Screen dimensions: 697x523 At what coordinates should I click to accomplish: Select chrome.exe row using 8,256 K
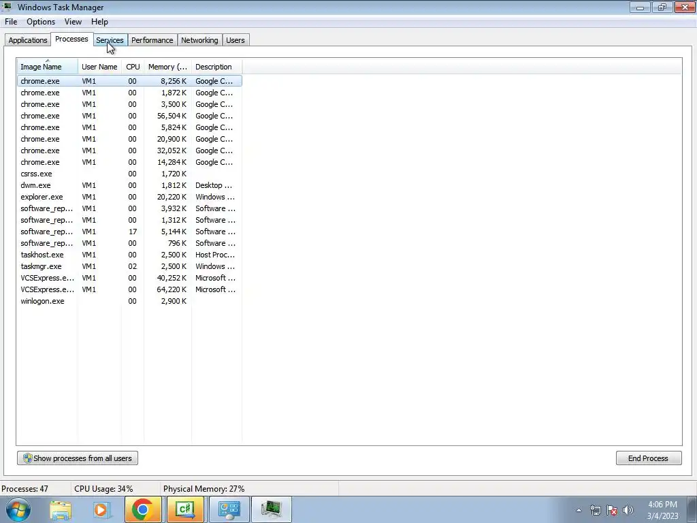pyautogui.click(x=129, y=81)
